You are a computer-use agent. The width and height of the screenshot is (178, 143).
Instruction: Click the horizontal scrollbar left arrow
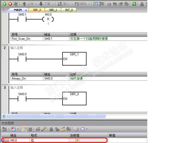[x=4, y=116]
